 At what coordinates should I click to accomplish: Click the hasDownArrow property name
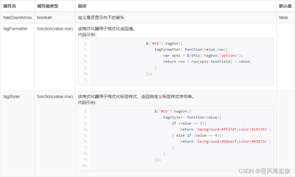point(17,17)
